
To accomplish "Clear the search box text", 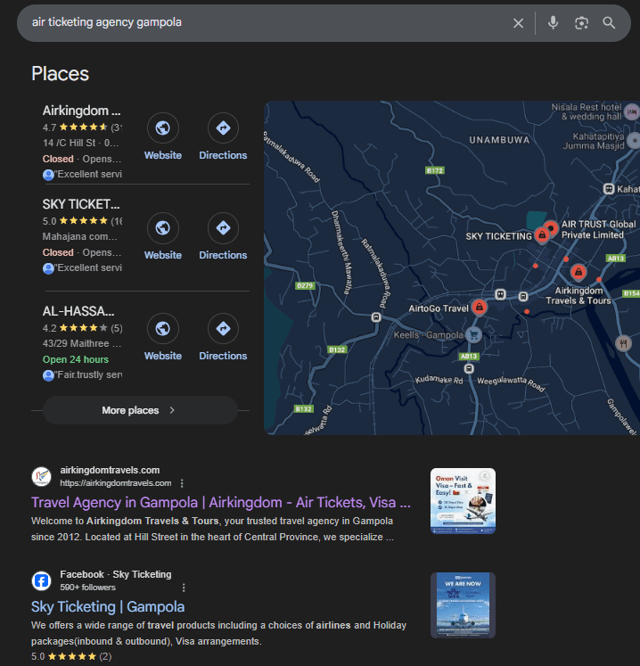I will [x=519, y=23].
